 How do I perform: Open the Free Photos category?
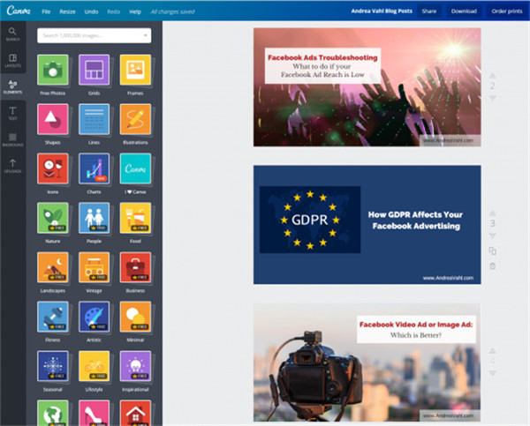[53, 71]
